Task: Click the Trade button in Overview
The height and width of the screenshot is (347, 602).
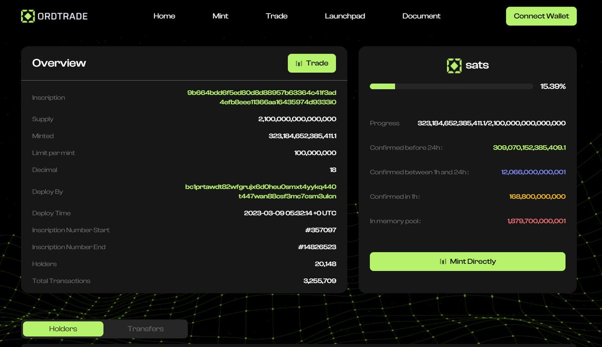Action: point(312,63)
